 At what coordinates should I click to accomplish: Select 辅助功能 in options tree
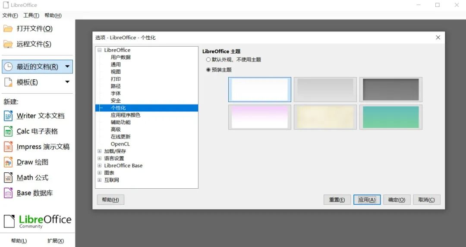coord(121,122)
